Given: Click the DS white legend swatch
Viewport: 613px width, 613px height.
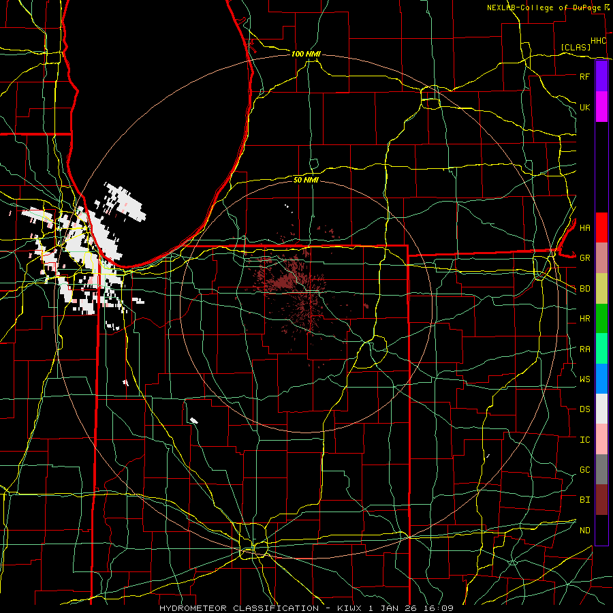Looking at the screenshot, I should [x=601, y=409].
